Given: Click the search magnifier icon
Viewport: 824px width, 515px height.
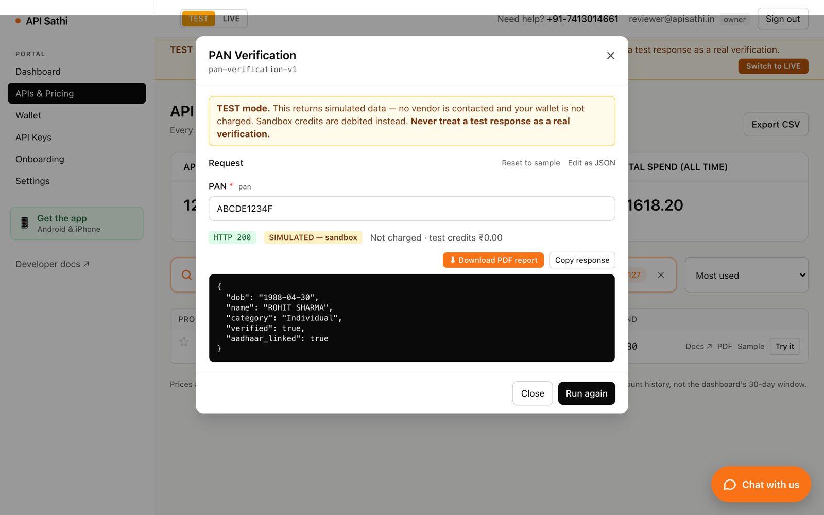Looking at the screenshot, I should [x=186, y=275].
